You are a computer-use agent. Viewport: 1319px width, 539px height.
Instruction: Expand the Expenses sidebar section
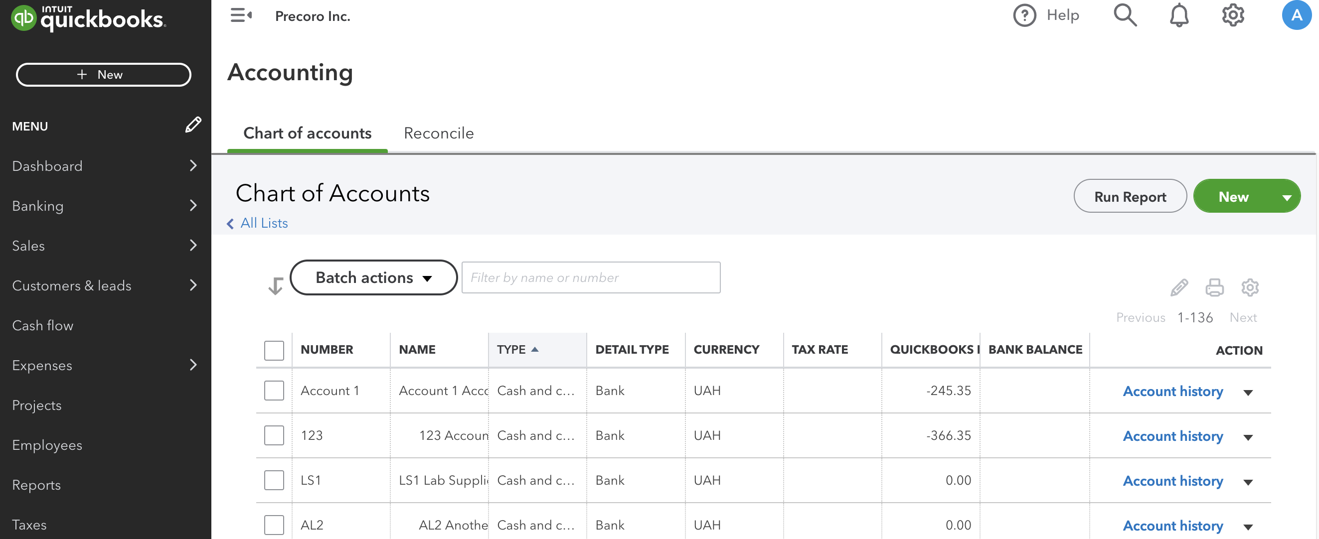coord(193,365)
